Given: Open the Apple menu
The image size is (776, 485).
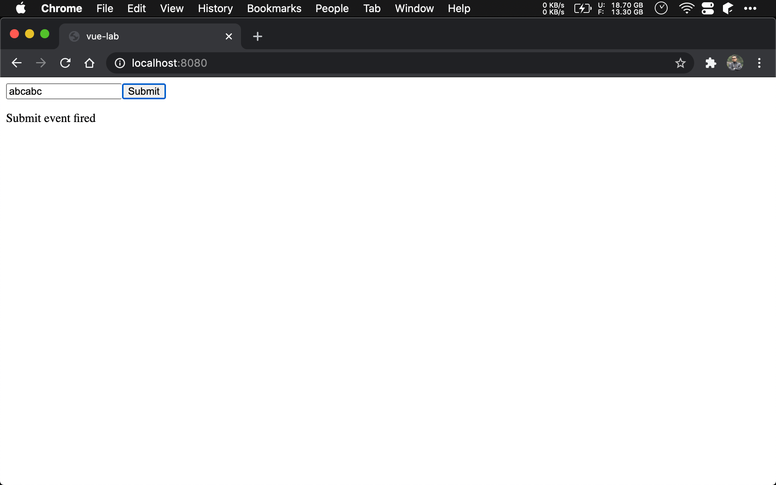Looking at the screenshot, I should pyautogui.click(x=20, y=8).
